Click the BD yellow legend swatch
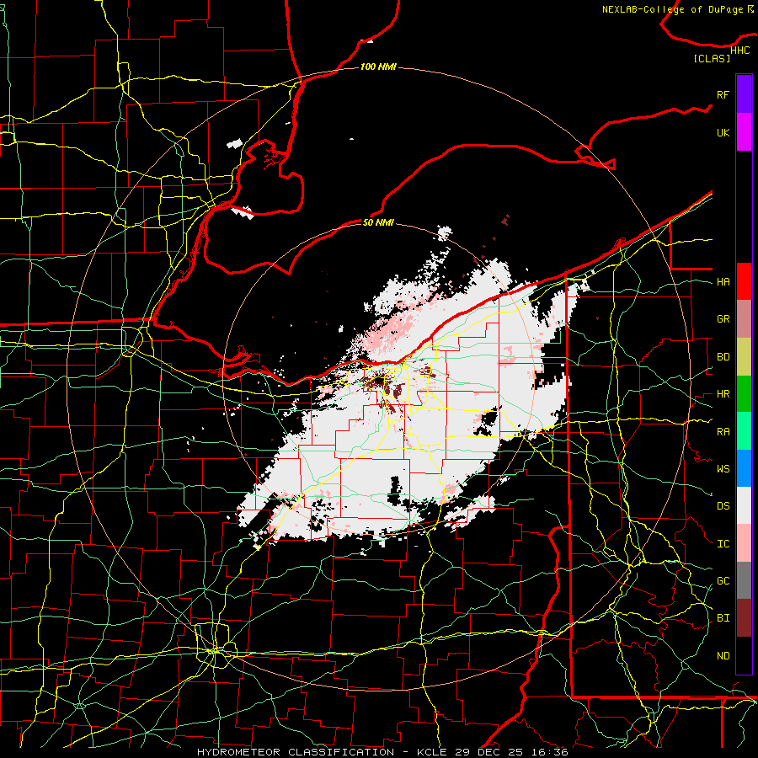Image resolution: width=758 pixels, height=758 pixels. (x=744, y=357)
